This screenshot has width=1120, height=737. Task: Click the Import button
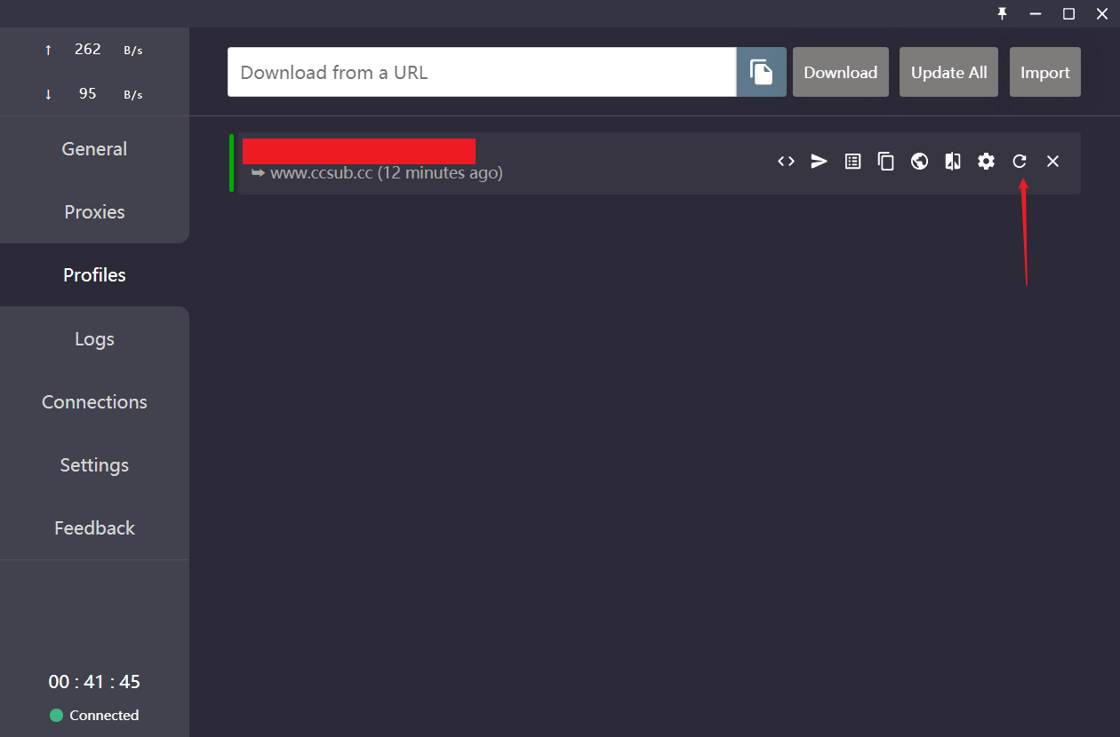click(1045, 72)
